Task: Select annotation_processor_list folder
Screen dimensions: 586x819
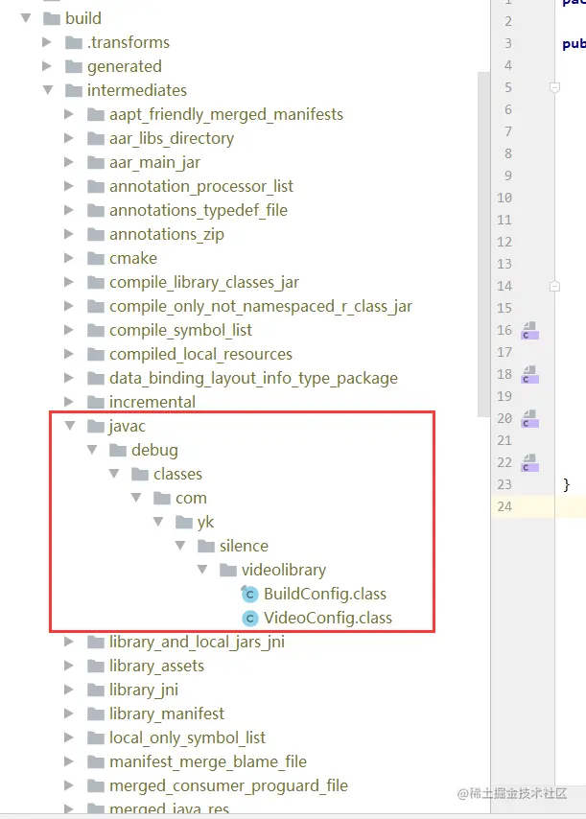Action: (201, 186)
